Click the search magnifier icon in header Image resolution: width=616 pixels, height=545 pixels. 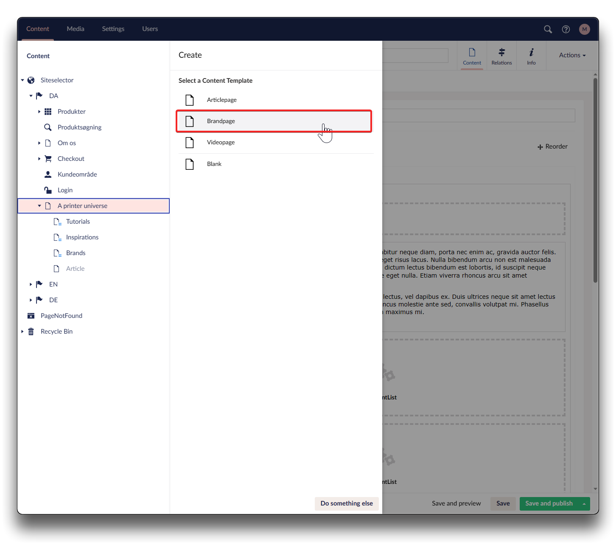pyautogui.click(x=548, y=29)
